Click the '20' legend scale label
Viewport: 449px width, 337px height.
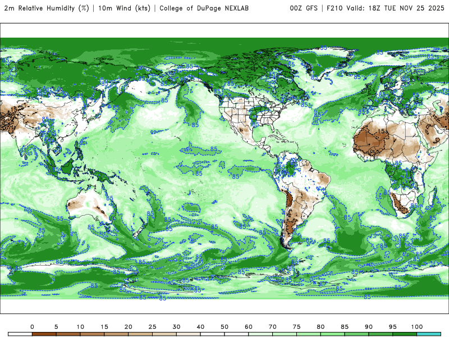click(129, 327)
